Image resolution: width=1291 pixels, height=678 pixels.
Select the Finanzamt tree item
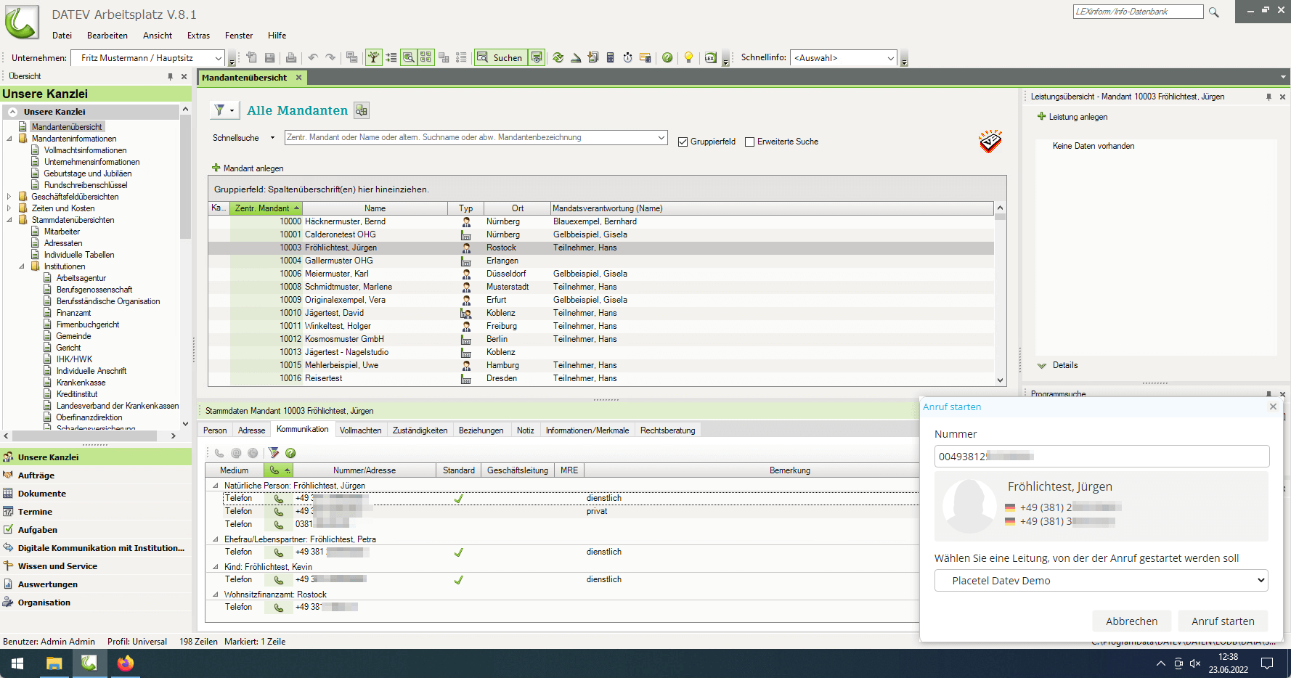(73, 313)
